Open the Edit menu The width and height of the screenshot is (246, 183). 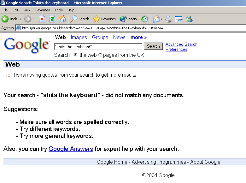[x=15, y=10]
